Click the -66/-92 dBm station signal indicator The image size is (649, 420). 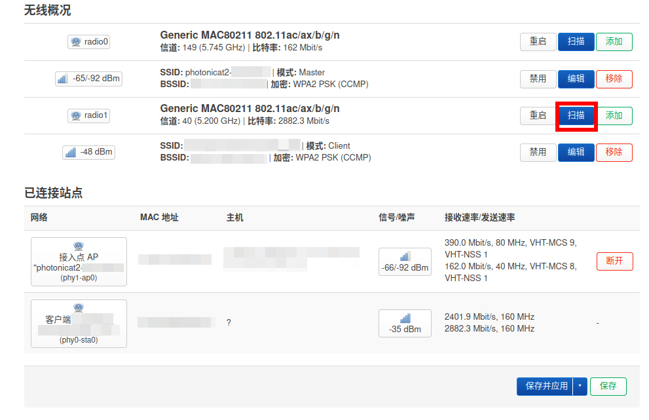(405, 261)
